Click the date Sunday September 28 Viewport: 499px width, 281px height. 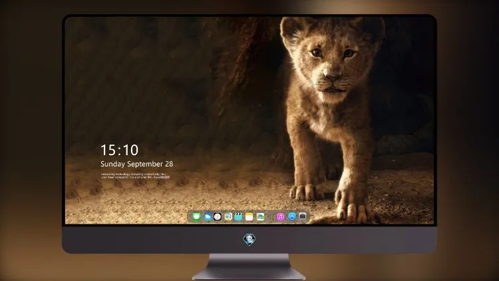(x=137, y=164)
